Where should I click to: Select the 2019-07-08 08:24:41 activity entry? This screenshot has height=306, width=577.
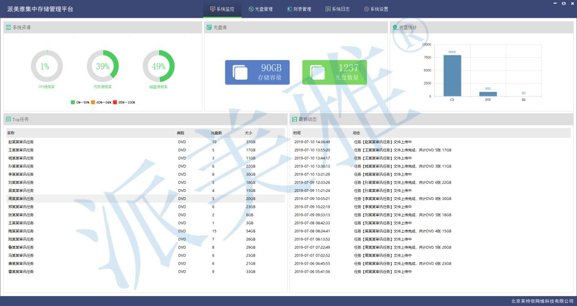[312, 231]
